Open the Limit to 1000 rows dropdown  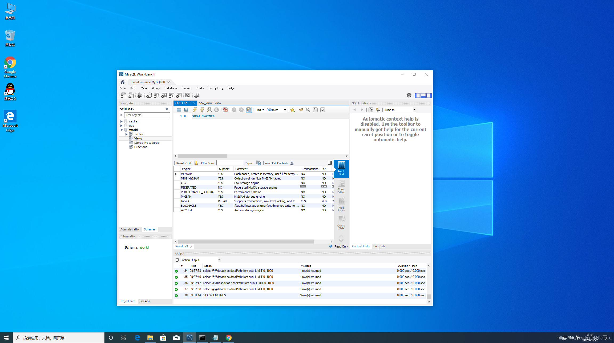coord(285,110)
